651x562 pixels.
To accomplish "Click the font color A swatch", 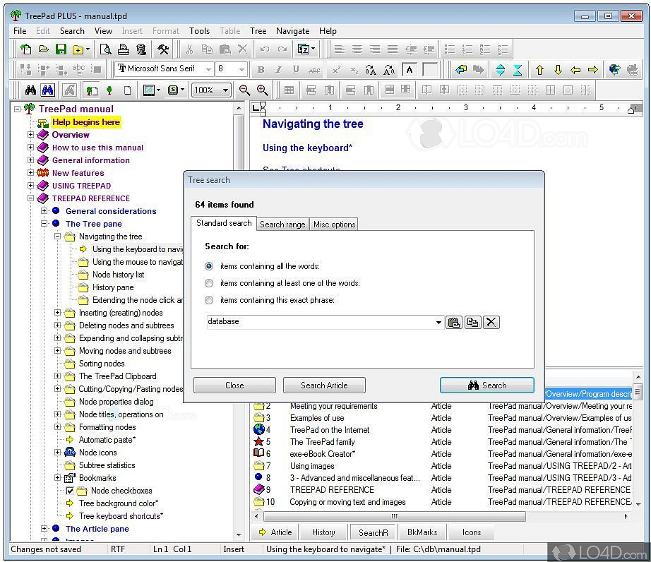I will coord(410,70).
